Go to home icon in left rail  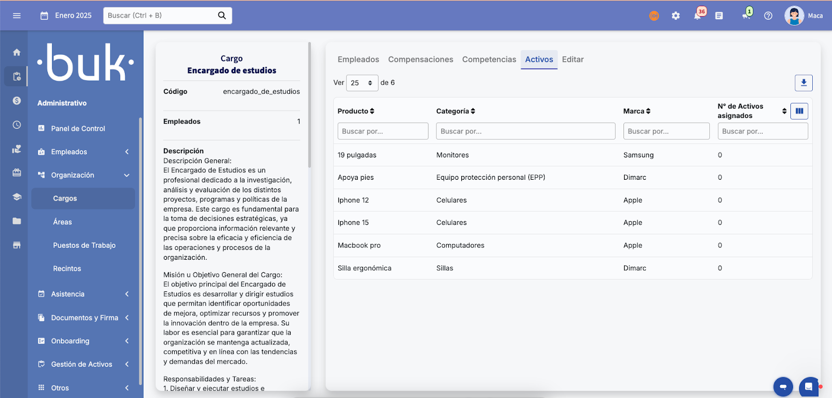(17, 52)
